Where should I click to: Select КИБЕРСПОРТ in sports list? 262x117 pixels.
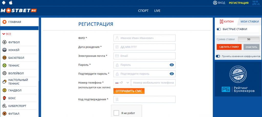19,106
